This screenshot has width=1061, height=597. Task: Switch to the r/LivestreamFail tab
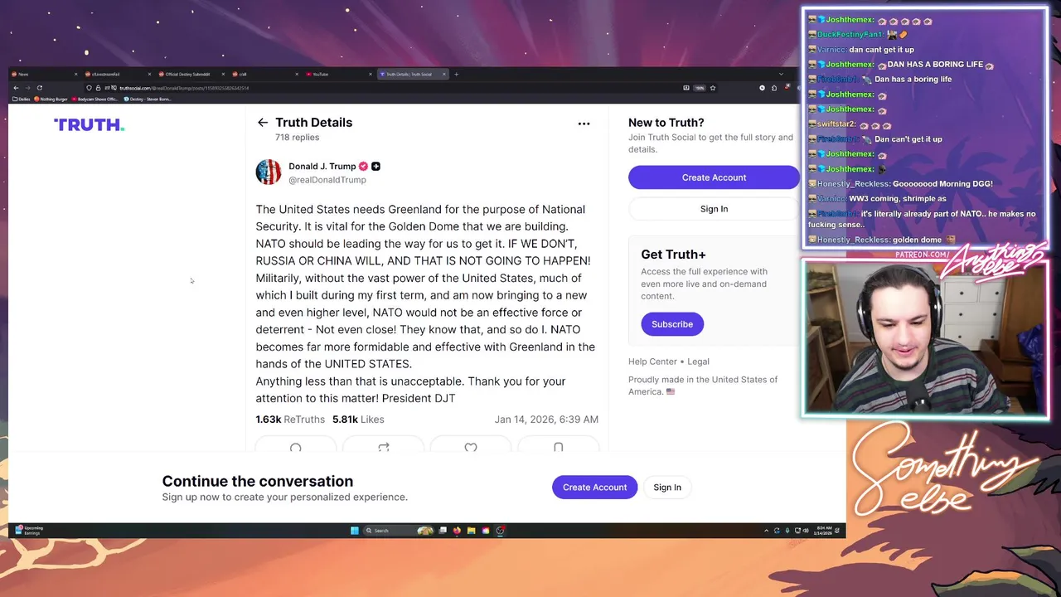(119, 74)
